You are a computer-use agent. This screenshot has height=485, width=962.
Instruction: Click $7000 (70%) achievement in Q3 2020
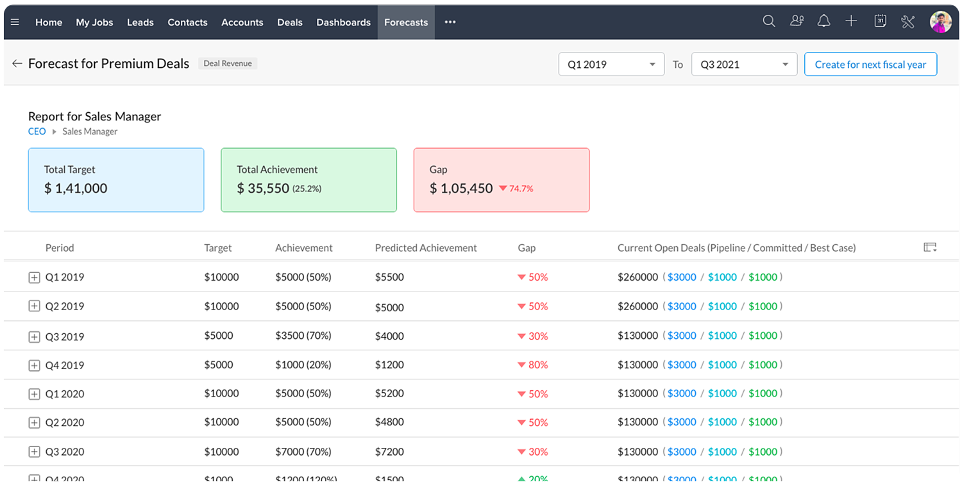coord(303,452)
